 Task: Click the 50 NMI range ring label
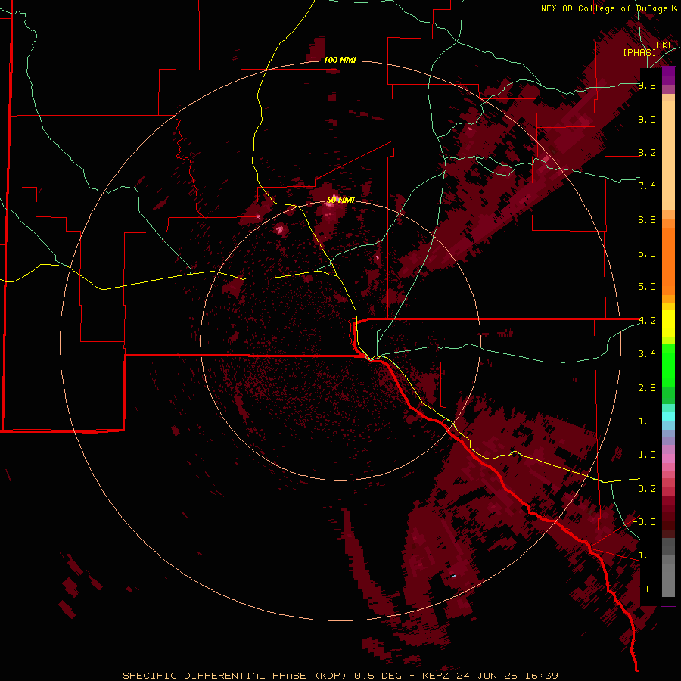pos(340,200)
